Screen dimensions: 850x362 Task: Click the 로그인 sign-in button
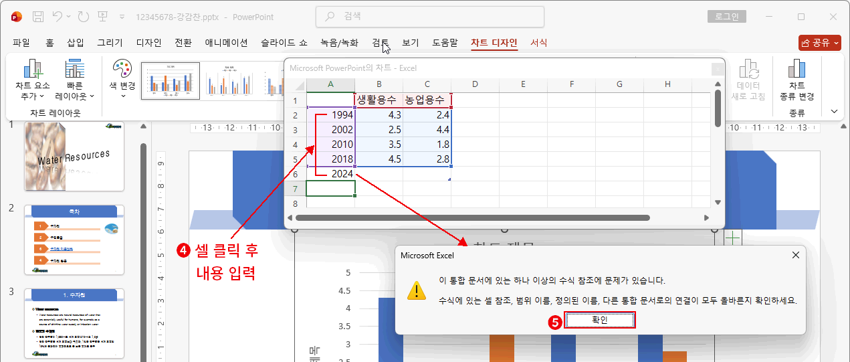coord(726,16)
